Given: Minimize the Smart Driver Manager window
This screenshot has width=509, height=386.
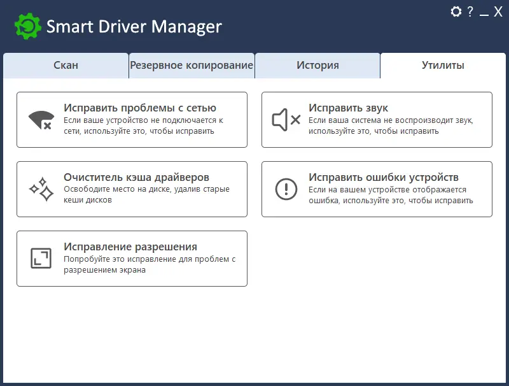Looking at the screenshot, I should [x=485, y=12].
